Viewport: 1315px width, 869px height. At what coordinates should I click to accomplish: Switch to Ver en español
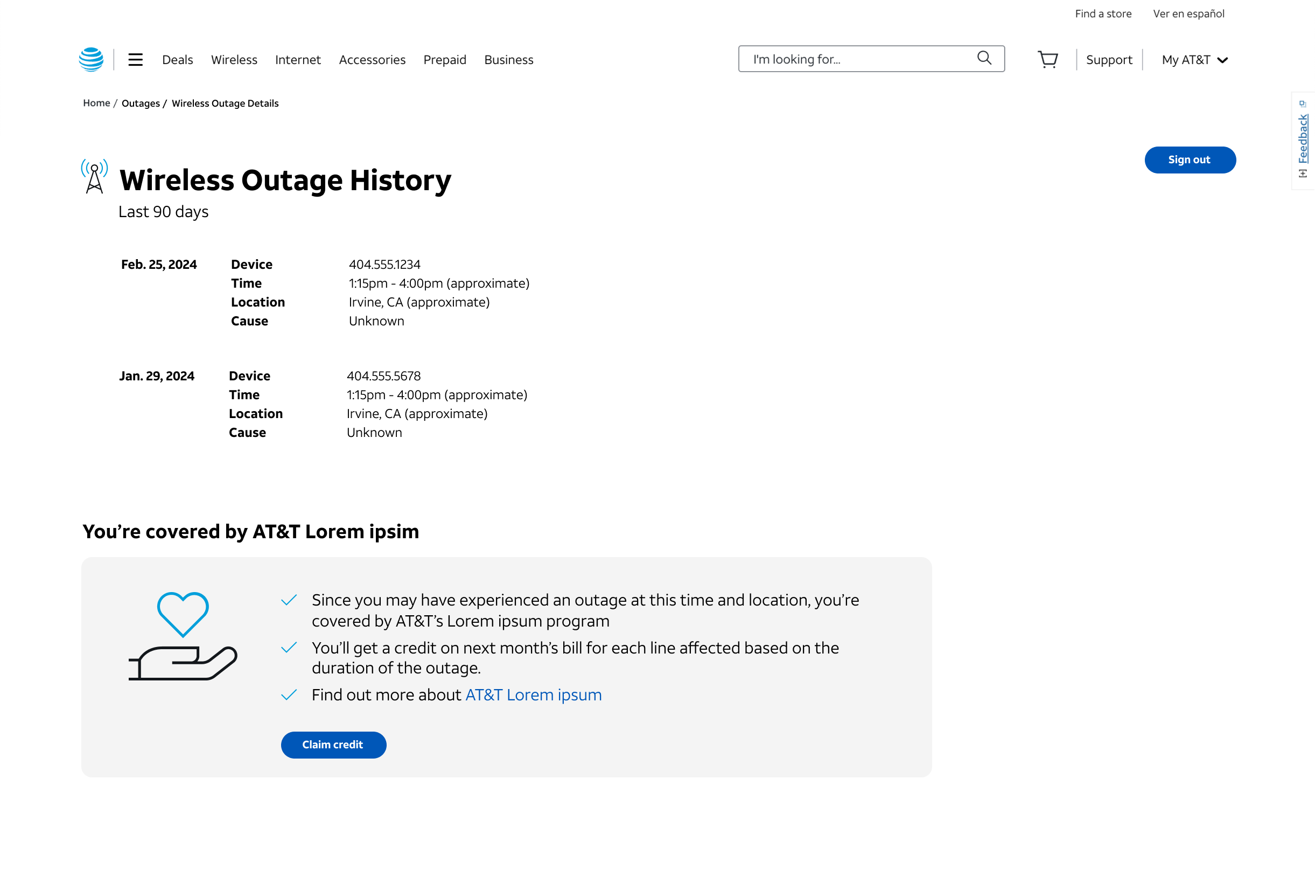[x=1188, y=14]
